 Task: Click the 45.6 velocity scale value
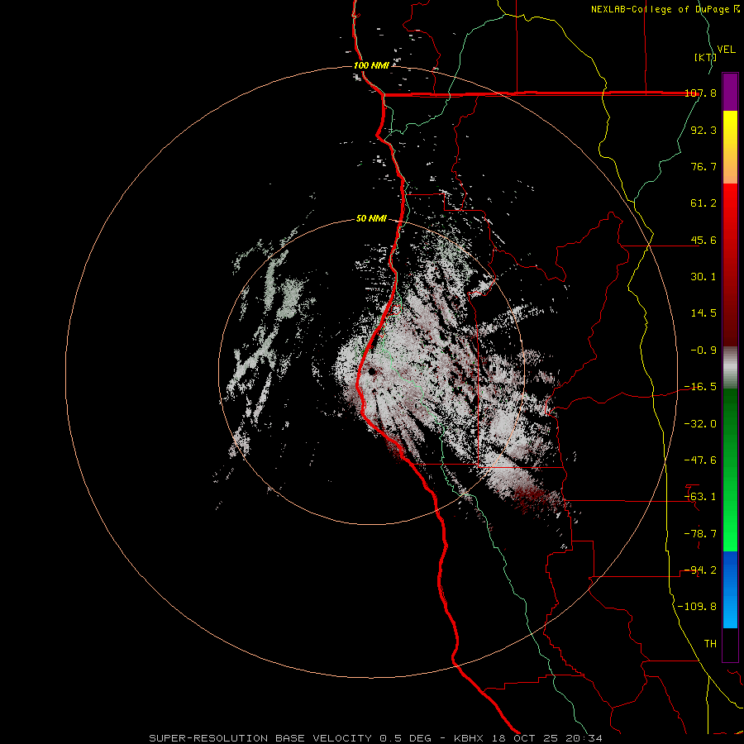(703, 240)
